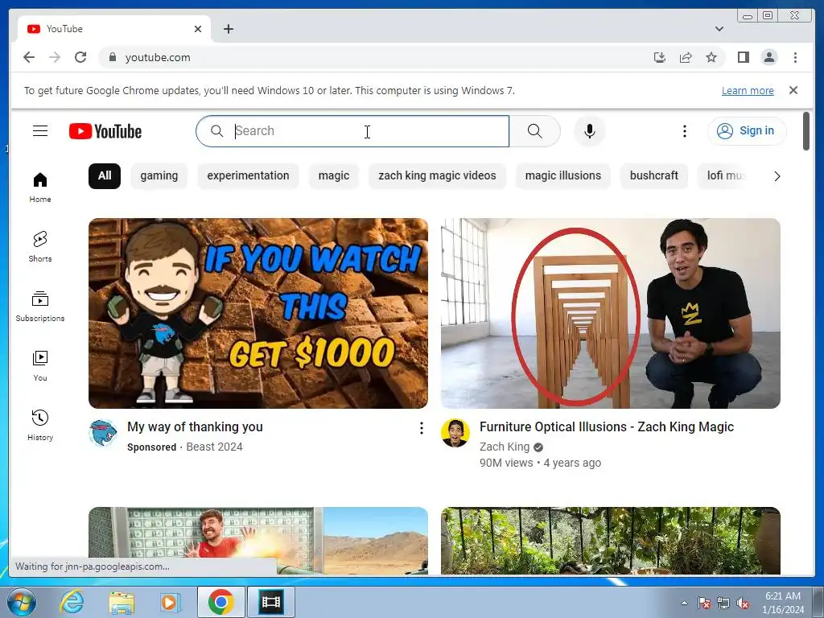Open Subscriptions from the sidebar
The image size is (824, 618).
point(40,307)
